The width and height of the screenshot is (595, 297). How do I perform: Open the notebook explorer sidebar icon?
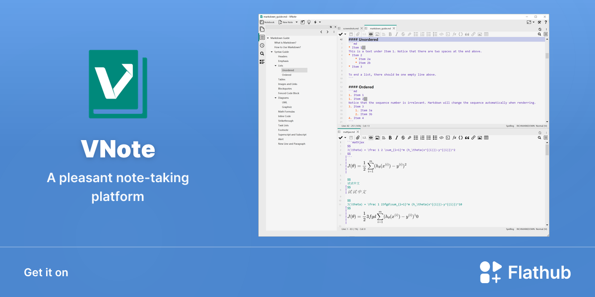262,30
